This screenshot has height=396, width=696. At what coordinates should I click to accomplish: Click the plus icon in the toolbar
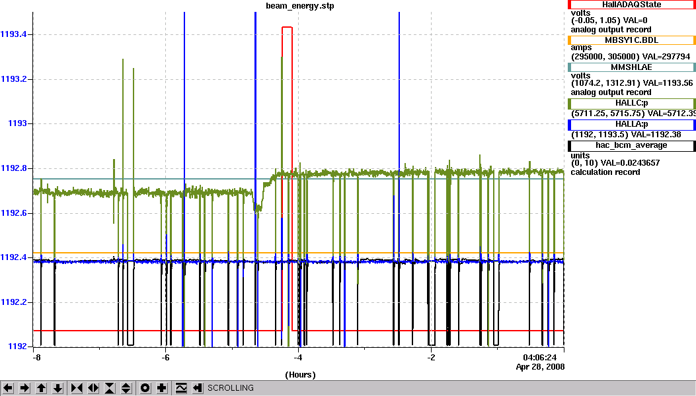(x=161, y=388)
